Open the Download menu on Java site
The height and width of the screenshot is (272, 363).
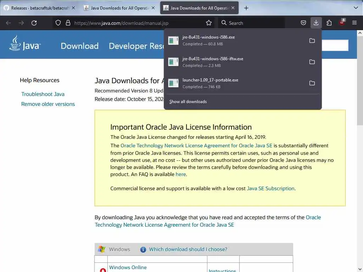[x=80, y=46]
